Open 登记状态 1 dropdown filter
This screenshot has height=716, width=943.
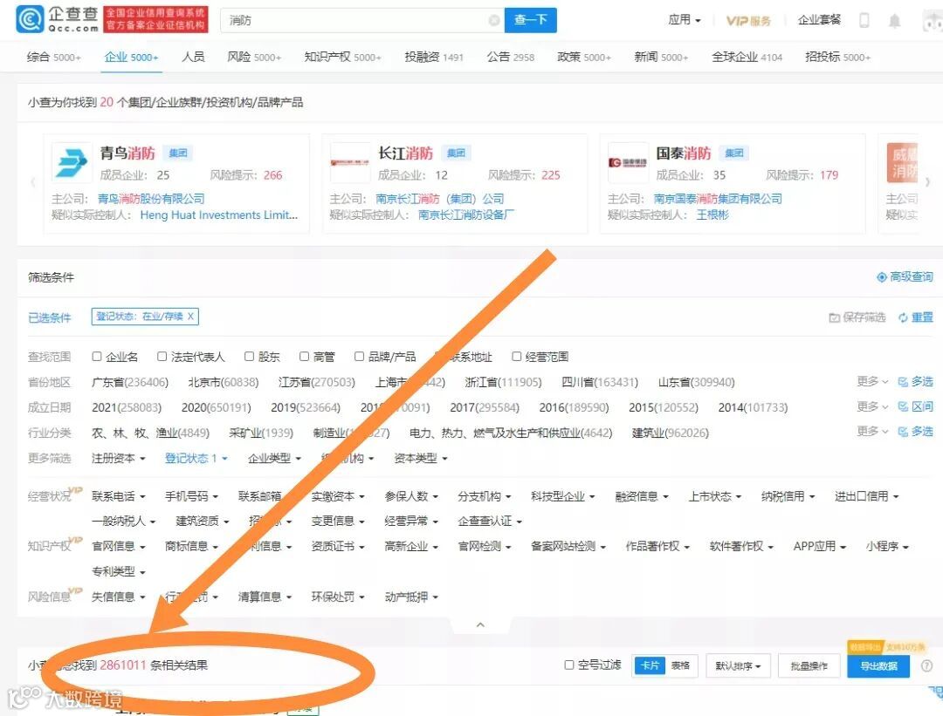click(x=196, y=458)
